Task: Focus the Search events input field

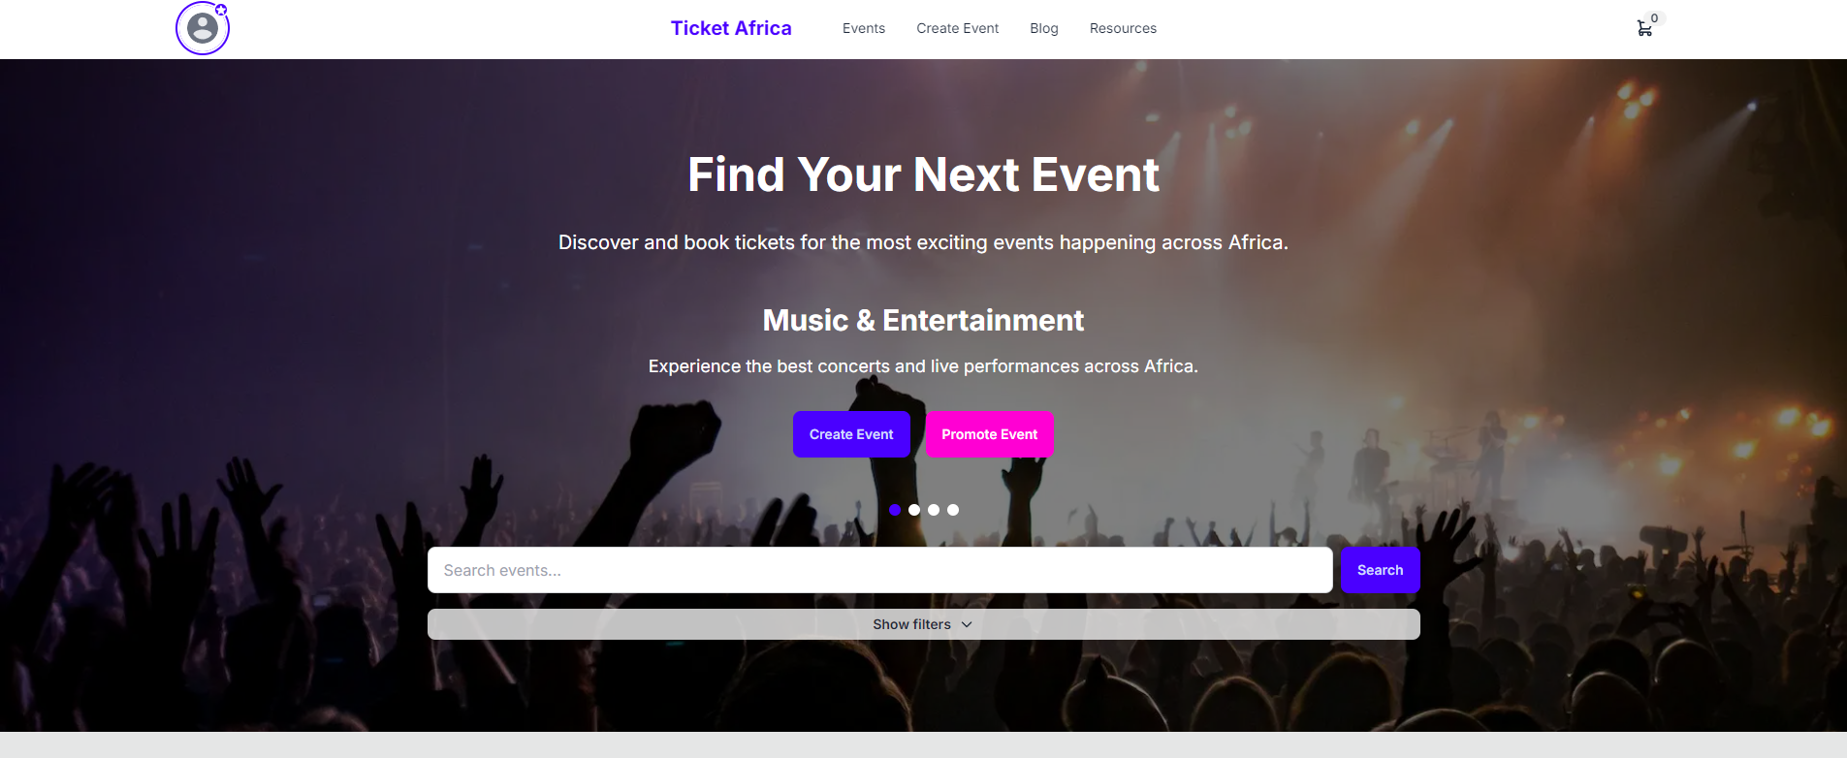Action: pyautogui.click(x=879, y=570)
